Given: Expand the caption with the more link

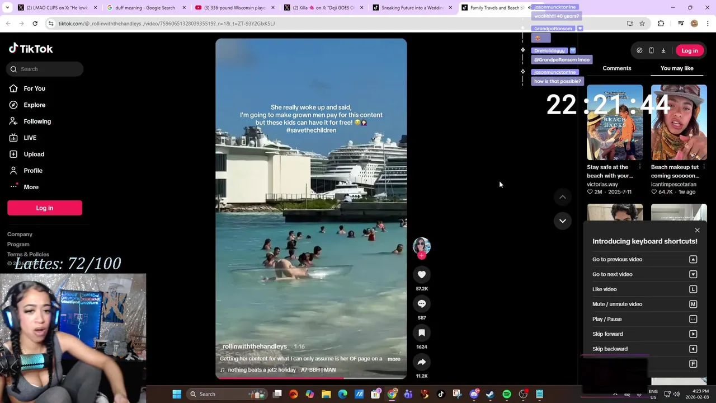Looking at the screenshot, I should [x=394, y=359].
